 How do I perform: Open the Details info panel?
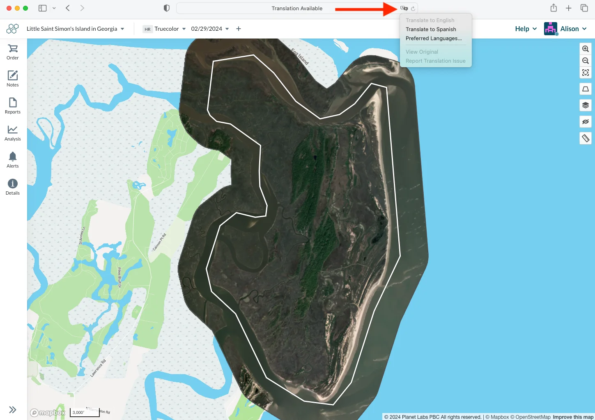pyautogui.click(x=13, y=187)
